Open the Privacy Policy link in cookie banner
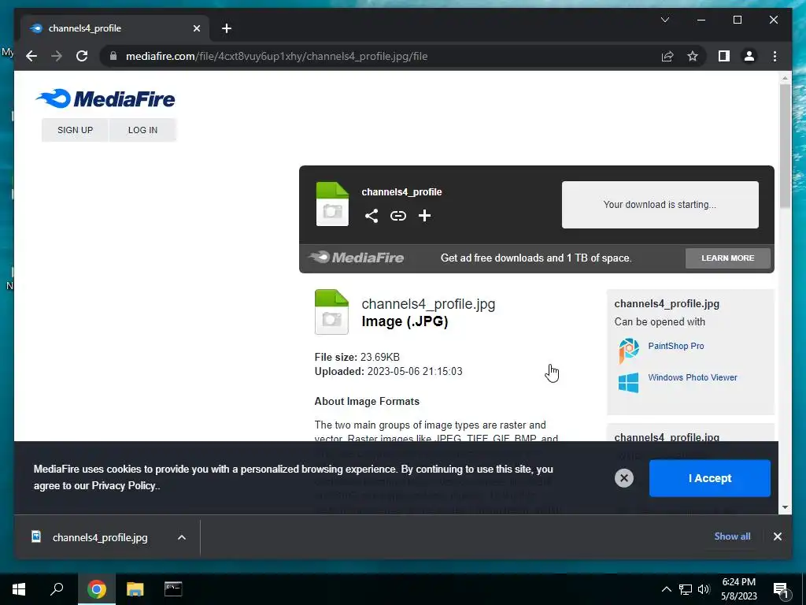Image resolution: width=806 pixels, height=605 pixels. click(x=124, y=485)
